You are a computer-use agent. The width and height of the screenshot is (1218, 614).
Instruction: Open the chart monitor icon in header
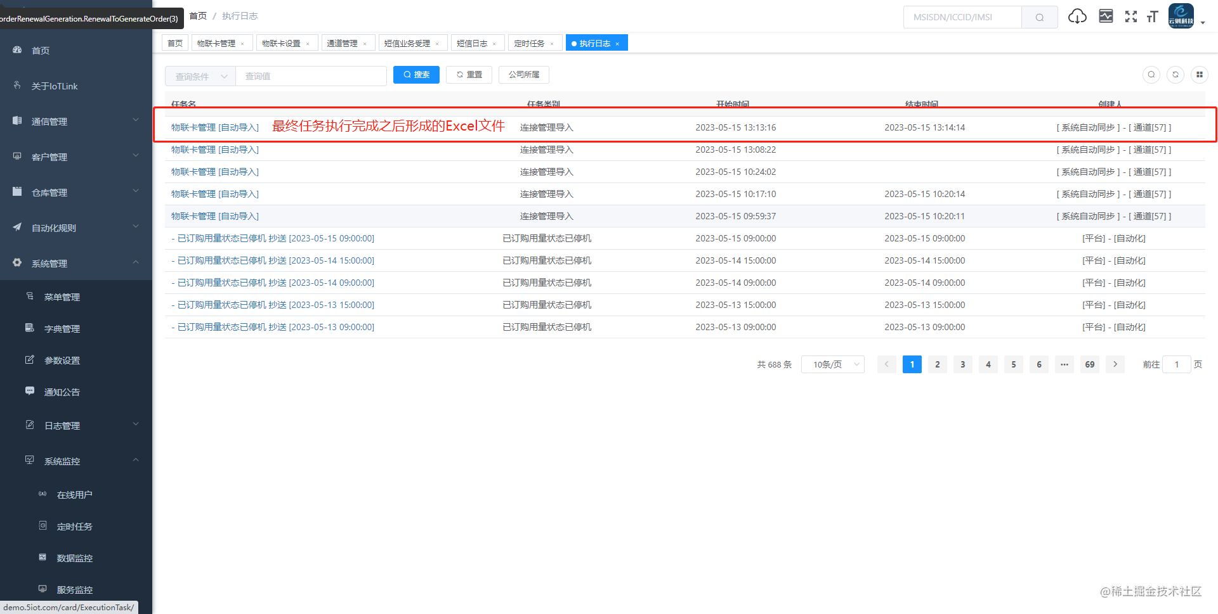tap(1106, 16)
